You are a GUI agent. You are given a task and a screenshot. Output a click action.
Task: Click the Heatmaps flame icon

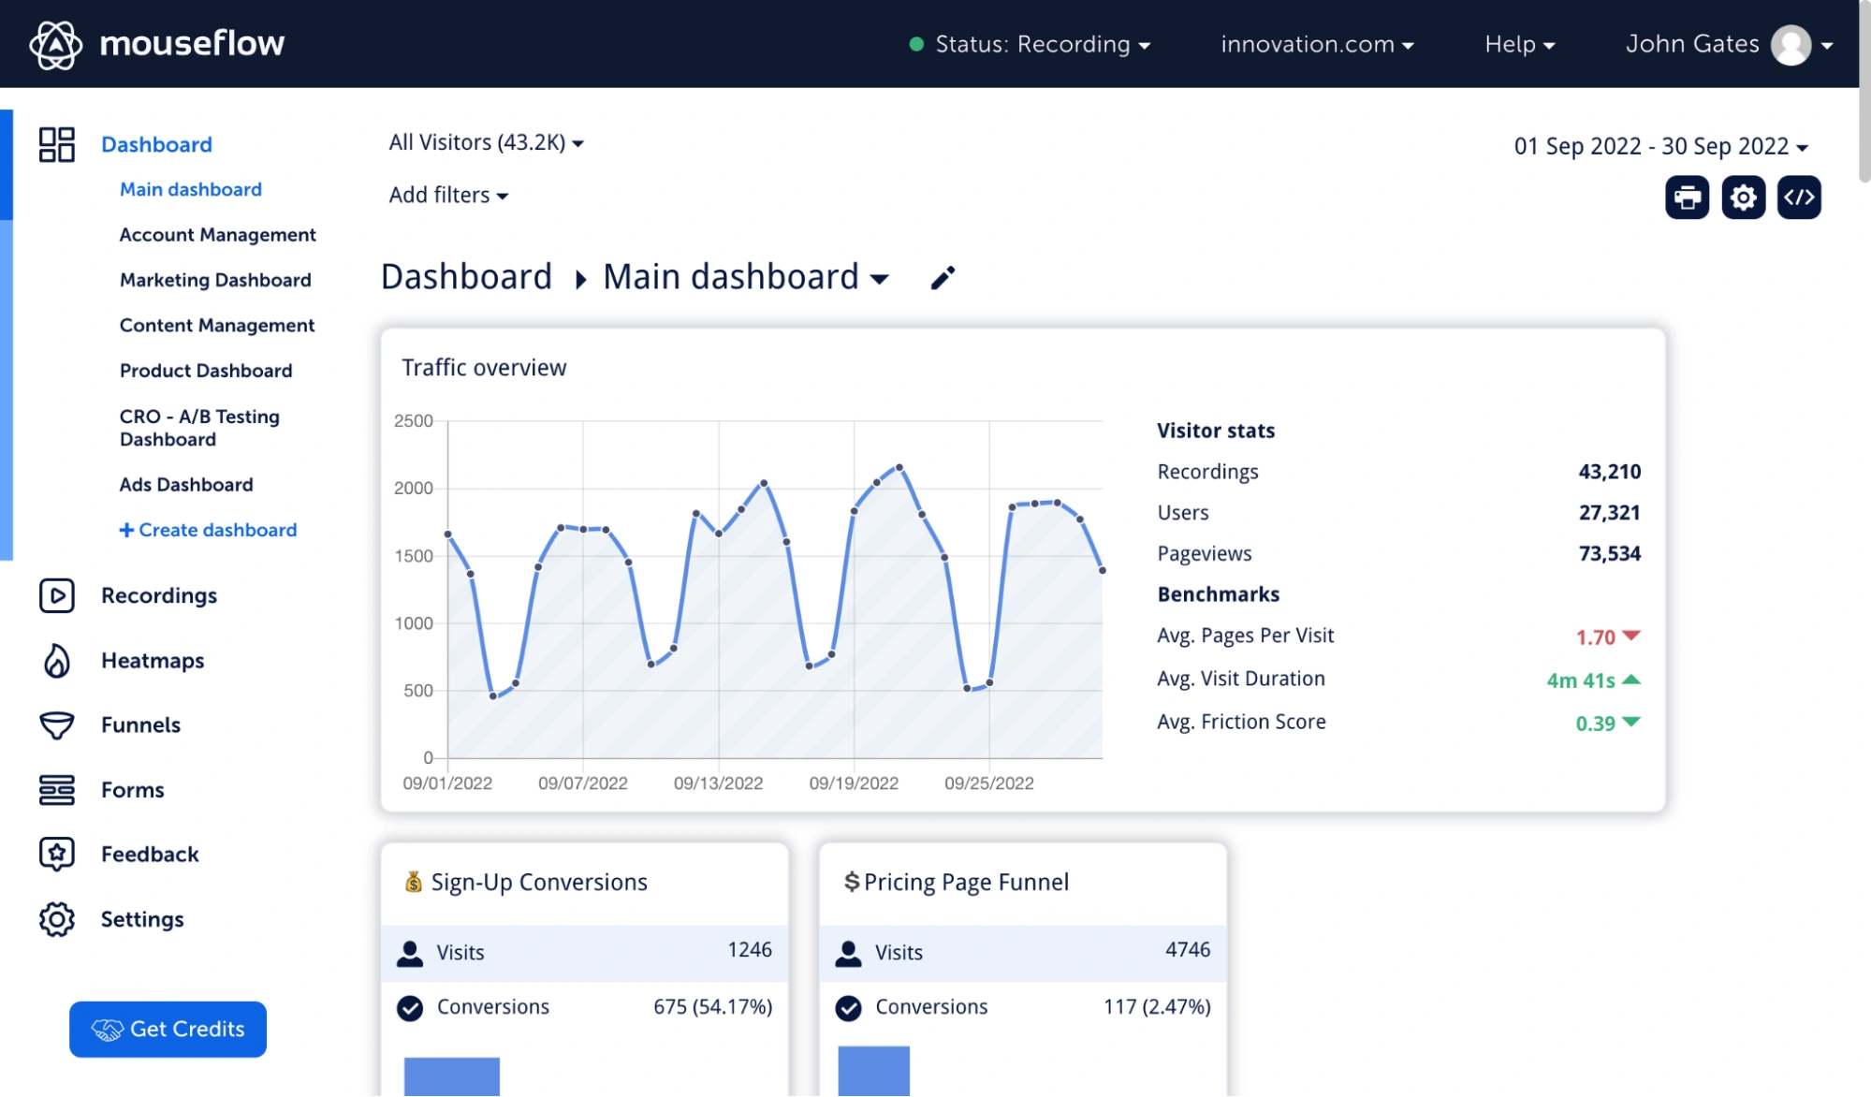(x=57, y=661)
